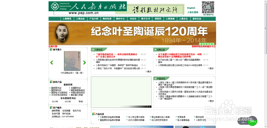The image size is (267, 128).
Task: Open the 海淀优秀少儿作品 award news
Action: [185, 93]
